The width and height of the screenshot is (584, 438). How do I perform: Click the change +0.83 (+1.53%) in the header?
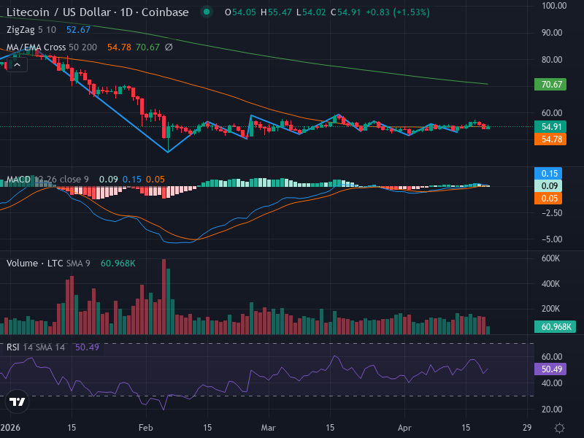click(397, 12)
